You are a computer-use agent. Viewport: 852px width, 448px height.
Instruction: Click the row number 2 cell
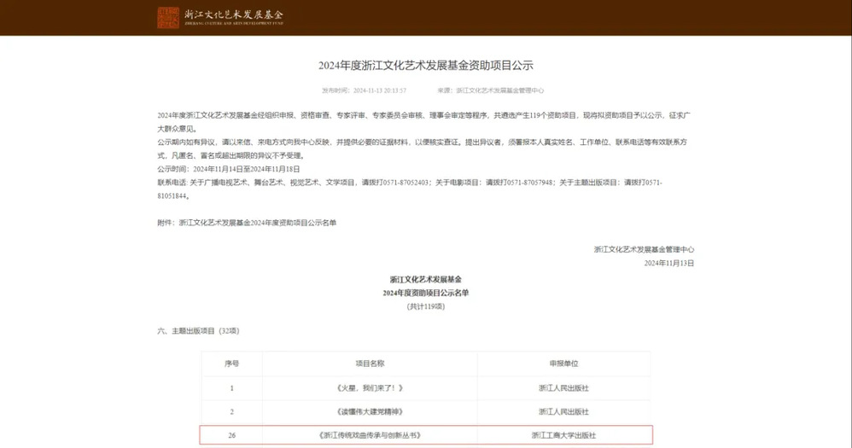[232, 412]
